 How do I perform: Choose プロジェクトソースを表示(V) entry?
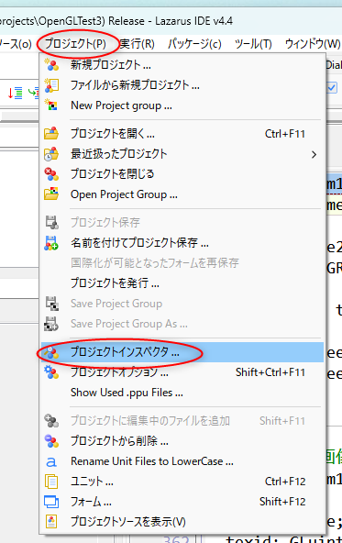point(182,522)
